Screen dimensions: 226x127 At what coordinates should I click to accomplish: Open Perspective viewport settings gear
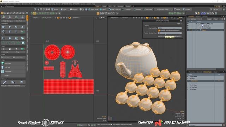[181, 18]
